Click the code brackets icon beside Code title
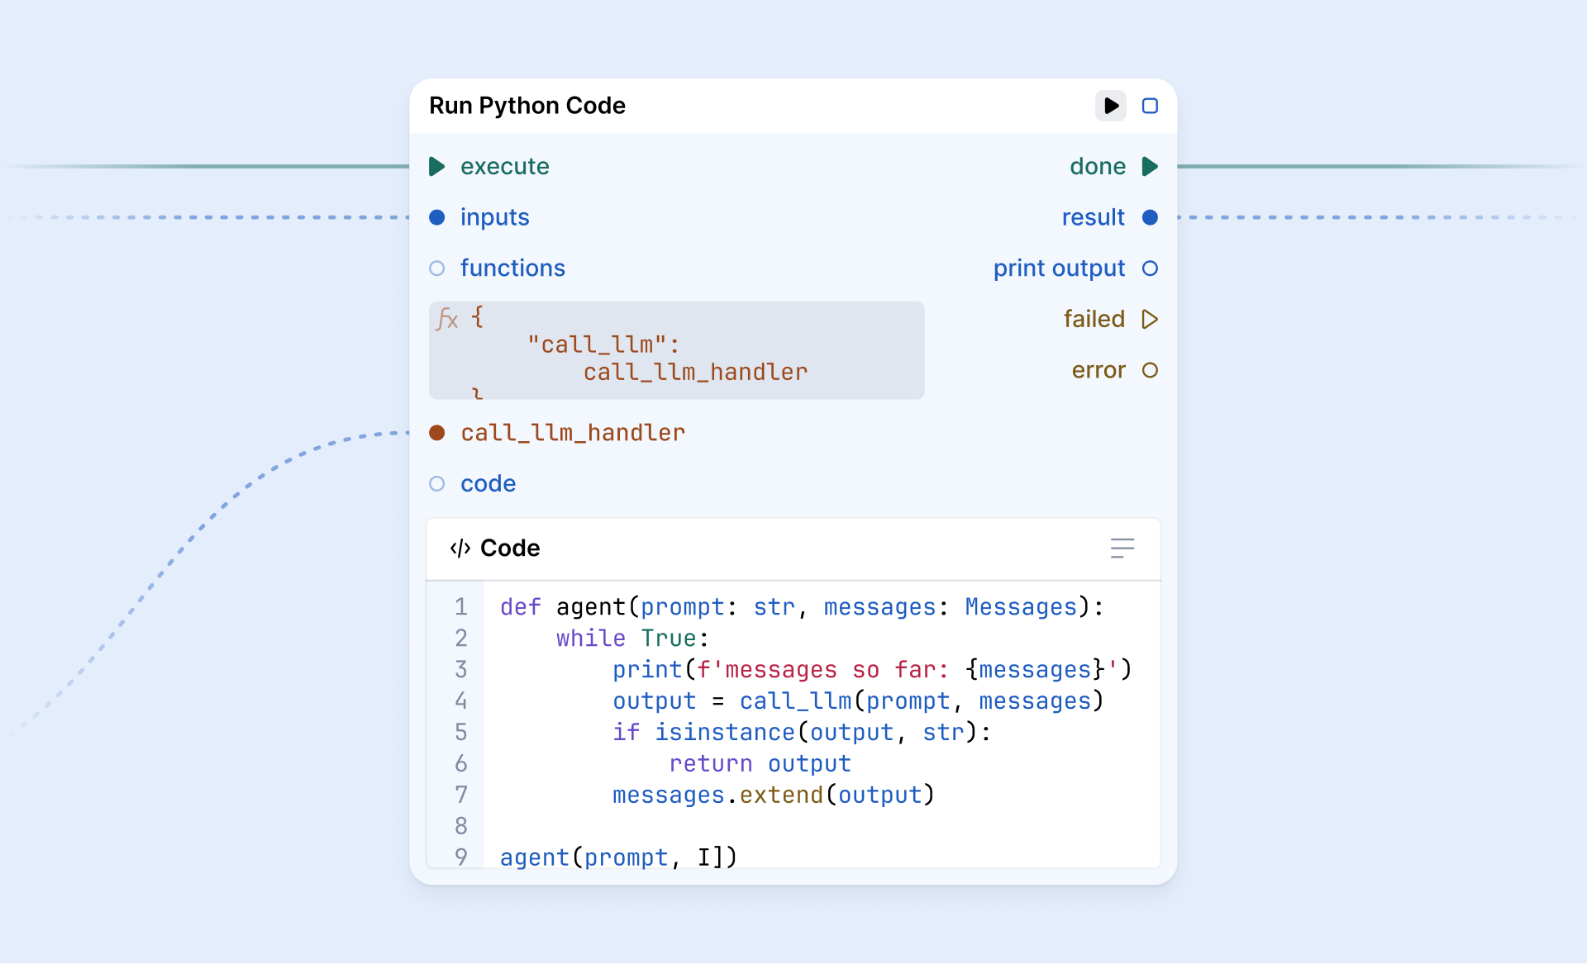1587x964 pixels. [460, 548]
